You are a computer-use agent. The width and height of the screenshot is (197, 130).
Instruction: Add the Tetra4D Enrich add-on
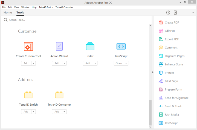pos(26,112)
